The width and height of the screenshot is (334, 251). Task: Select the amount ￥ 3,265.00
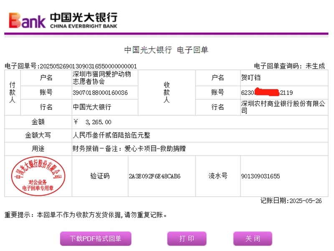tap(92, 122)
